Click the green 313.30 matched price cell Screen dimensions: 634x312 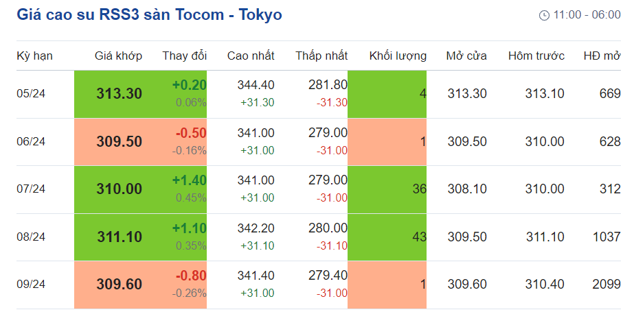pos(120,94)
